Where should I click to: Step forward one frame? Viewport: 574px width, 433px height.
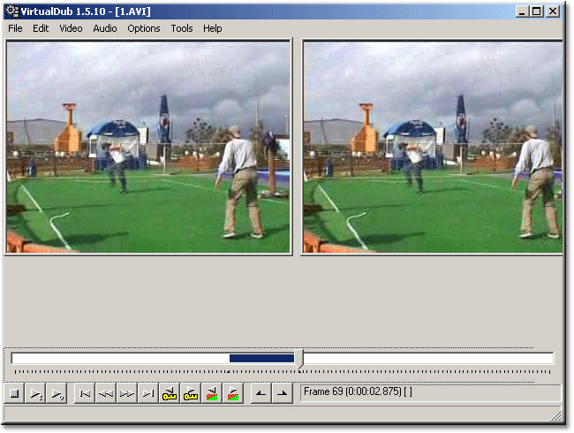click(x=127, y=393)
